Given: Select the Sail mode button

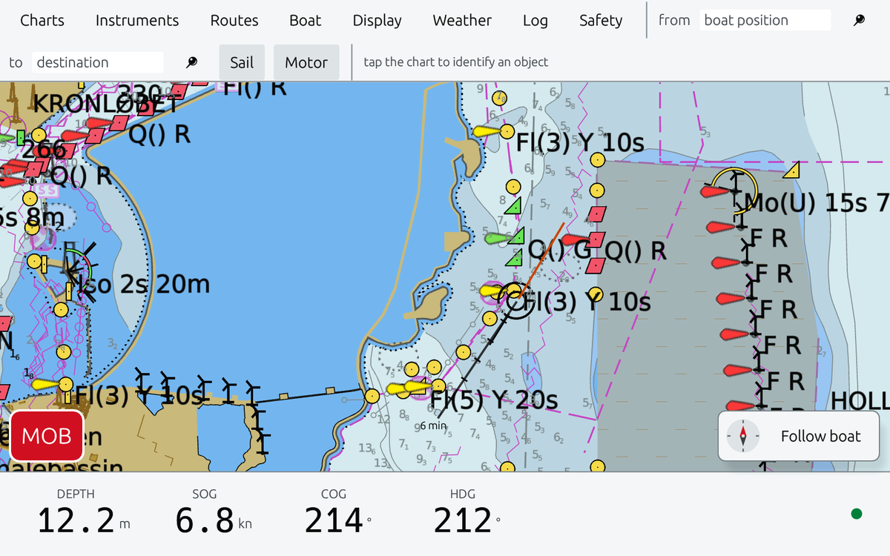Looking at the screenshot, I should point(242,62).
